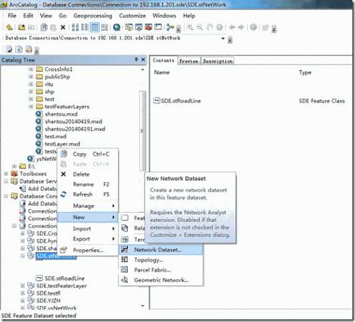This screenshot has height=322, width=355.
Task: Open the ModelBuilder window icon
Action: (x=170, y=27)
